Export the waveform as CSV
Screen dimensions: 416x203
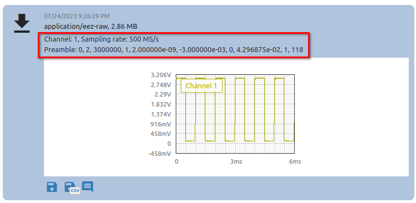pyautogui.click(x=72, y=188)
